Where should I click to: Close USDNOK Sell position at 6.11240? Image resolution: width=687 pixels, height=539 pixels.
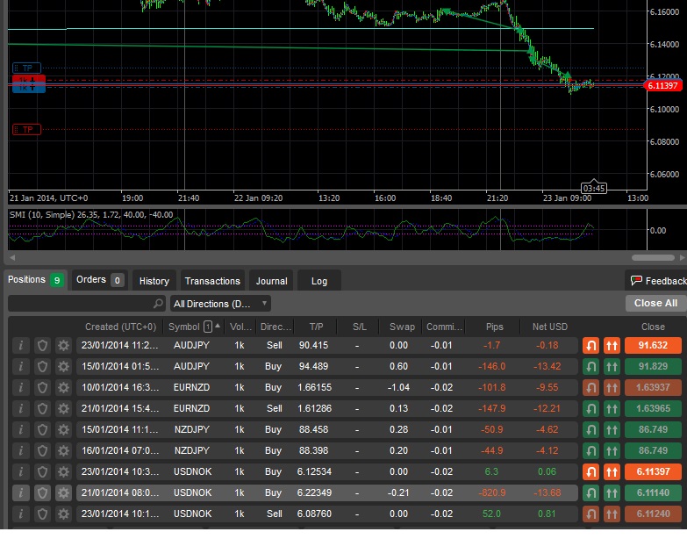click(x=653, y=514)
